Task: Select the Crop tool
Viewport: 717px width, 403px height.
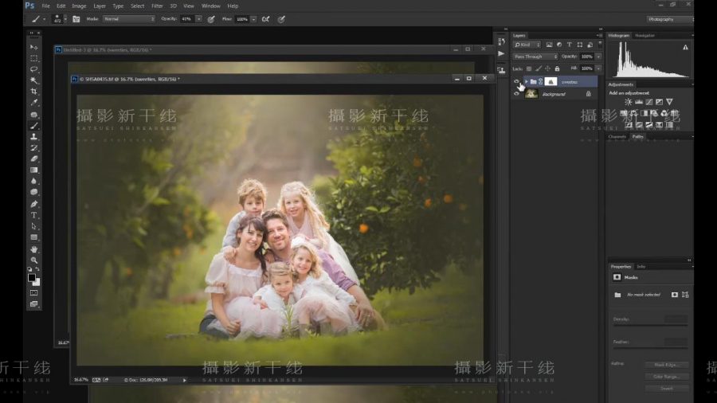Action: pos(33,92)
